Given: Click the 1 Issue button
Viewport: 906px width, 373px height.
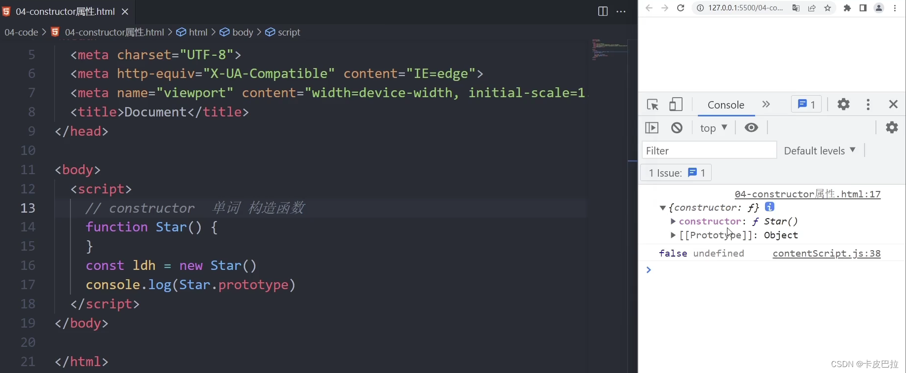Looking at the screenshot, I should tap(676, 173).
